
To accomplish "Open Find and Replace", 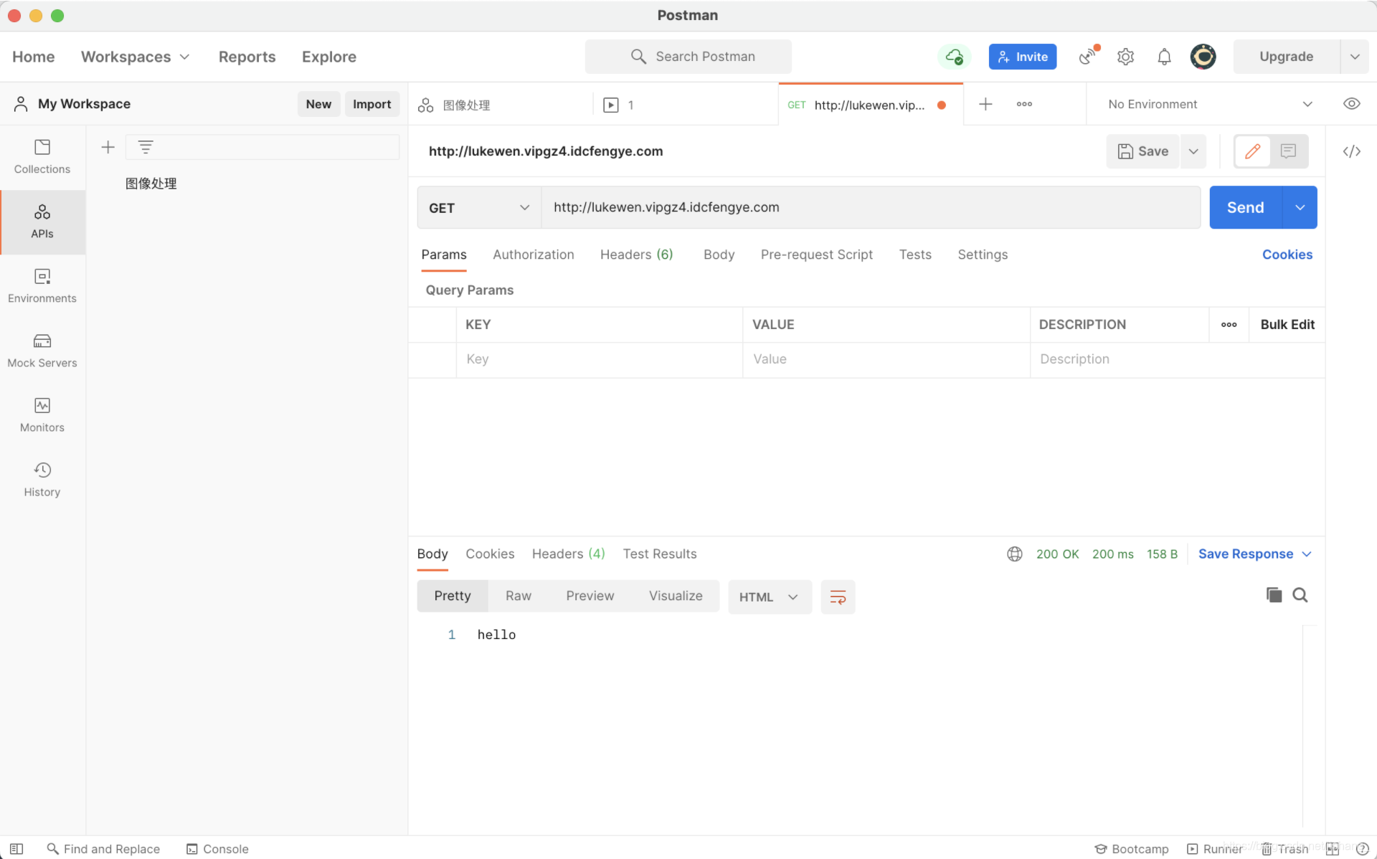I will (x=103, y=848).
